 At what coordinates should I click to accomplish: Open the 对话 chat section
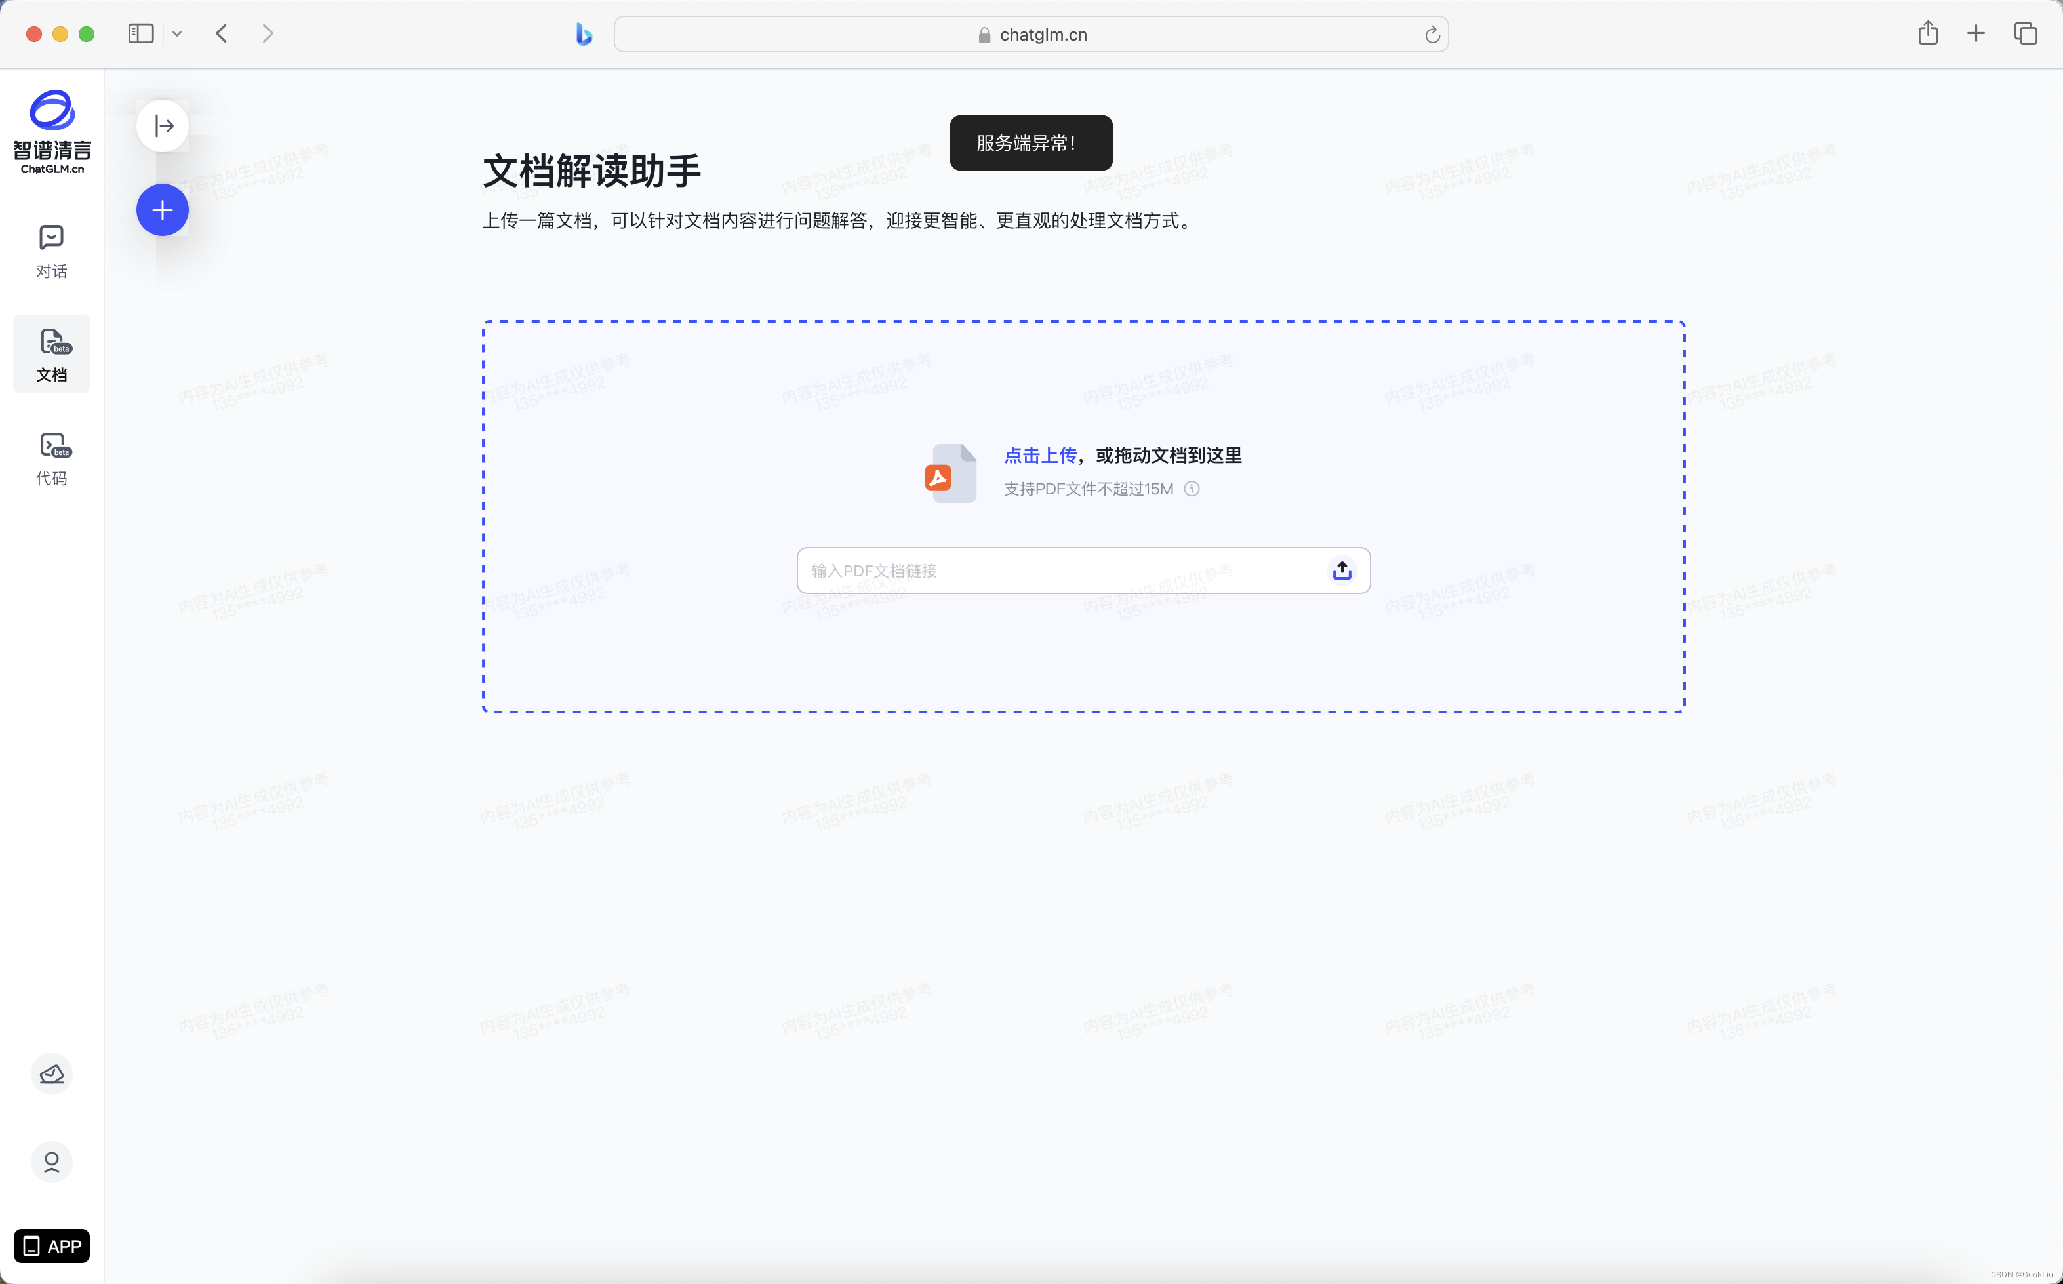[52, 251]
